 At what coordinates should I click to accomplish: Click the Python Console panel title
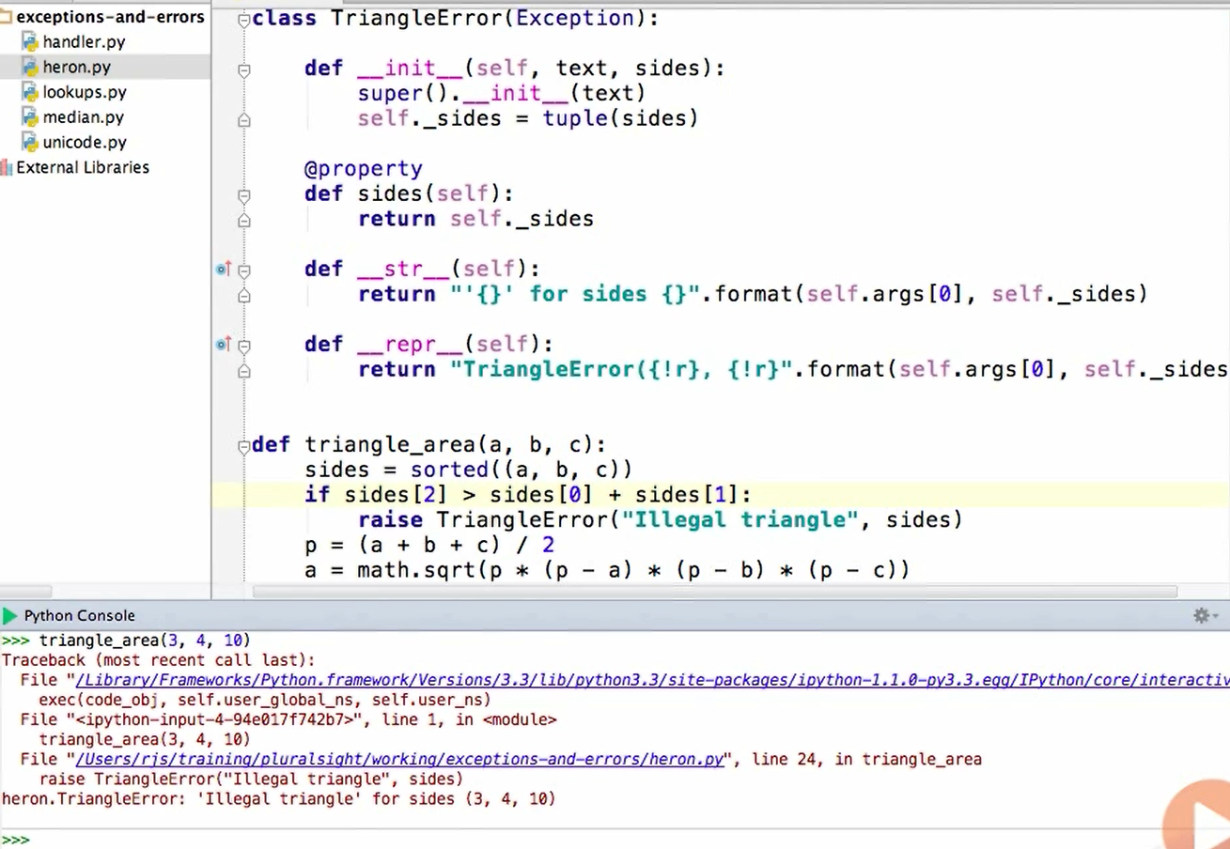[x=80, y=616]
